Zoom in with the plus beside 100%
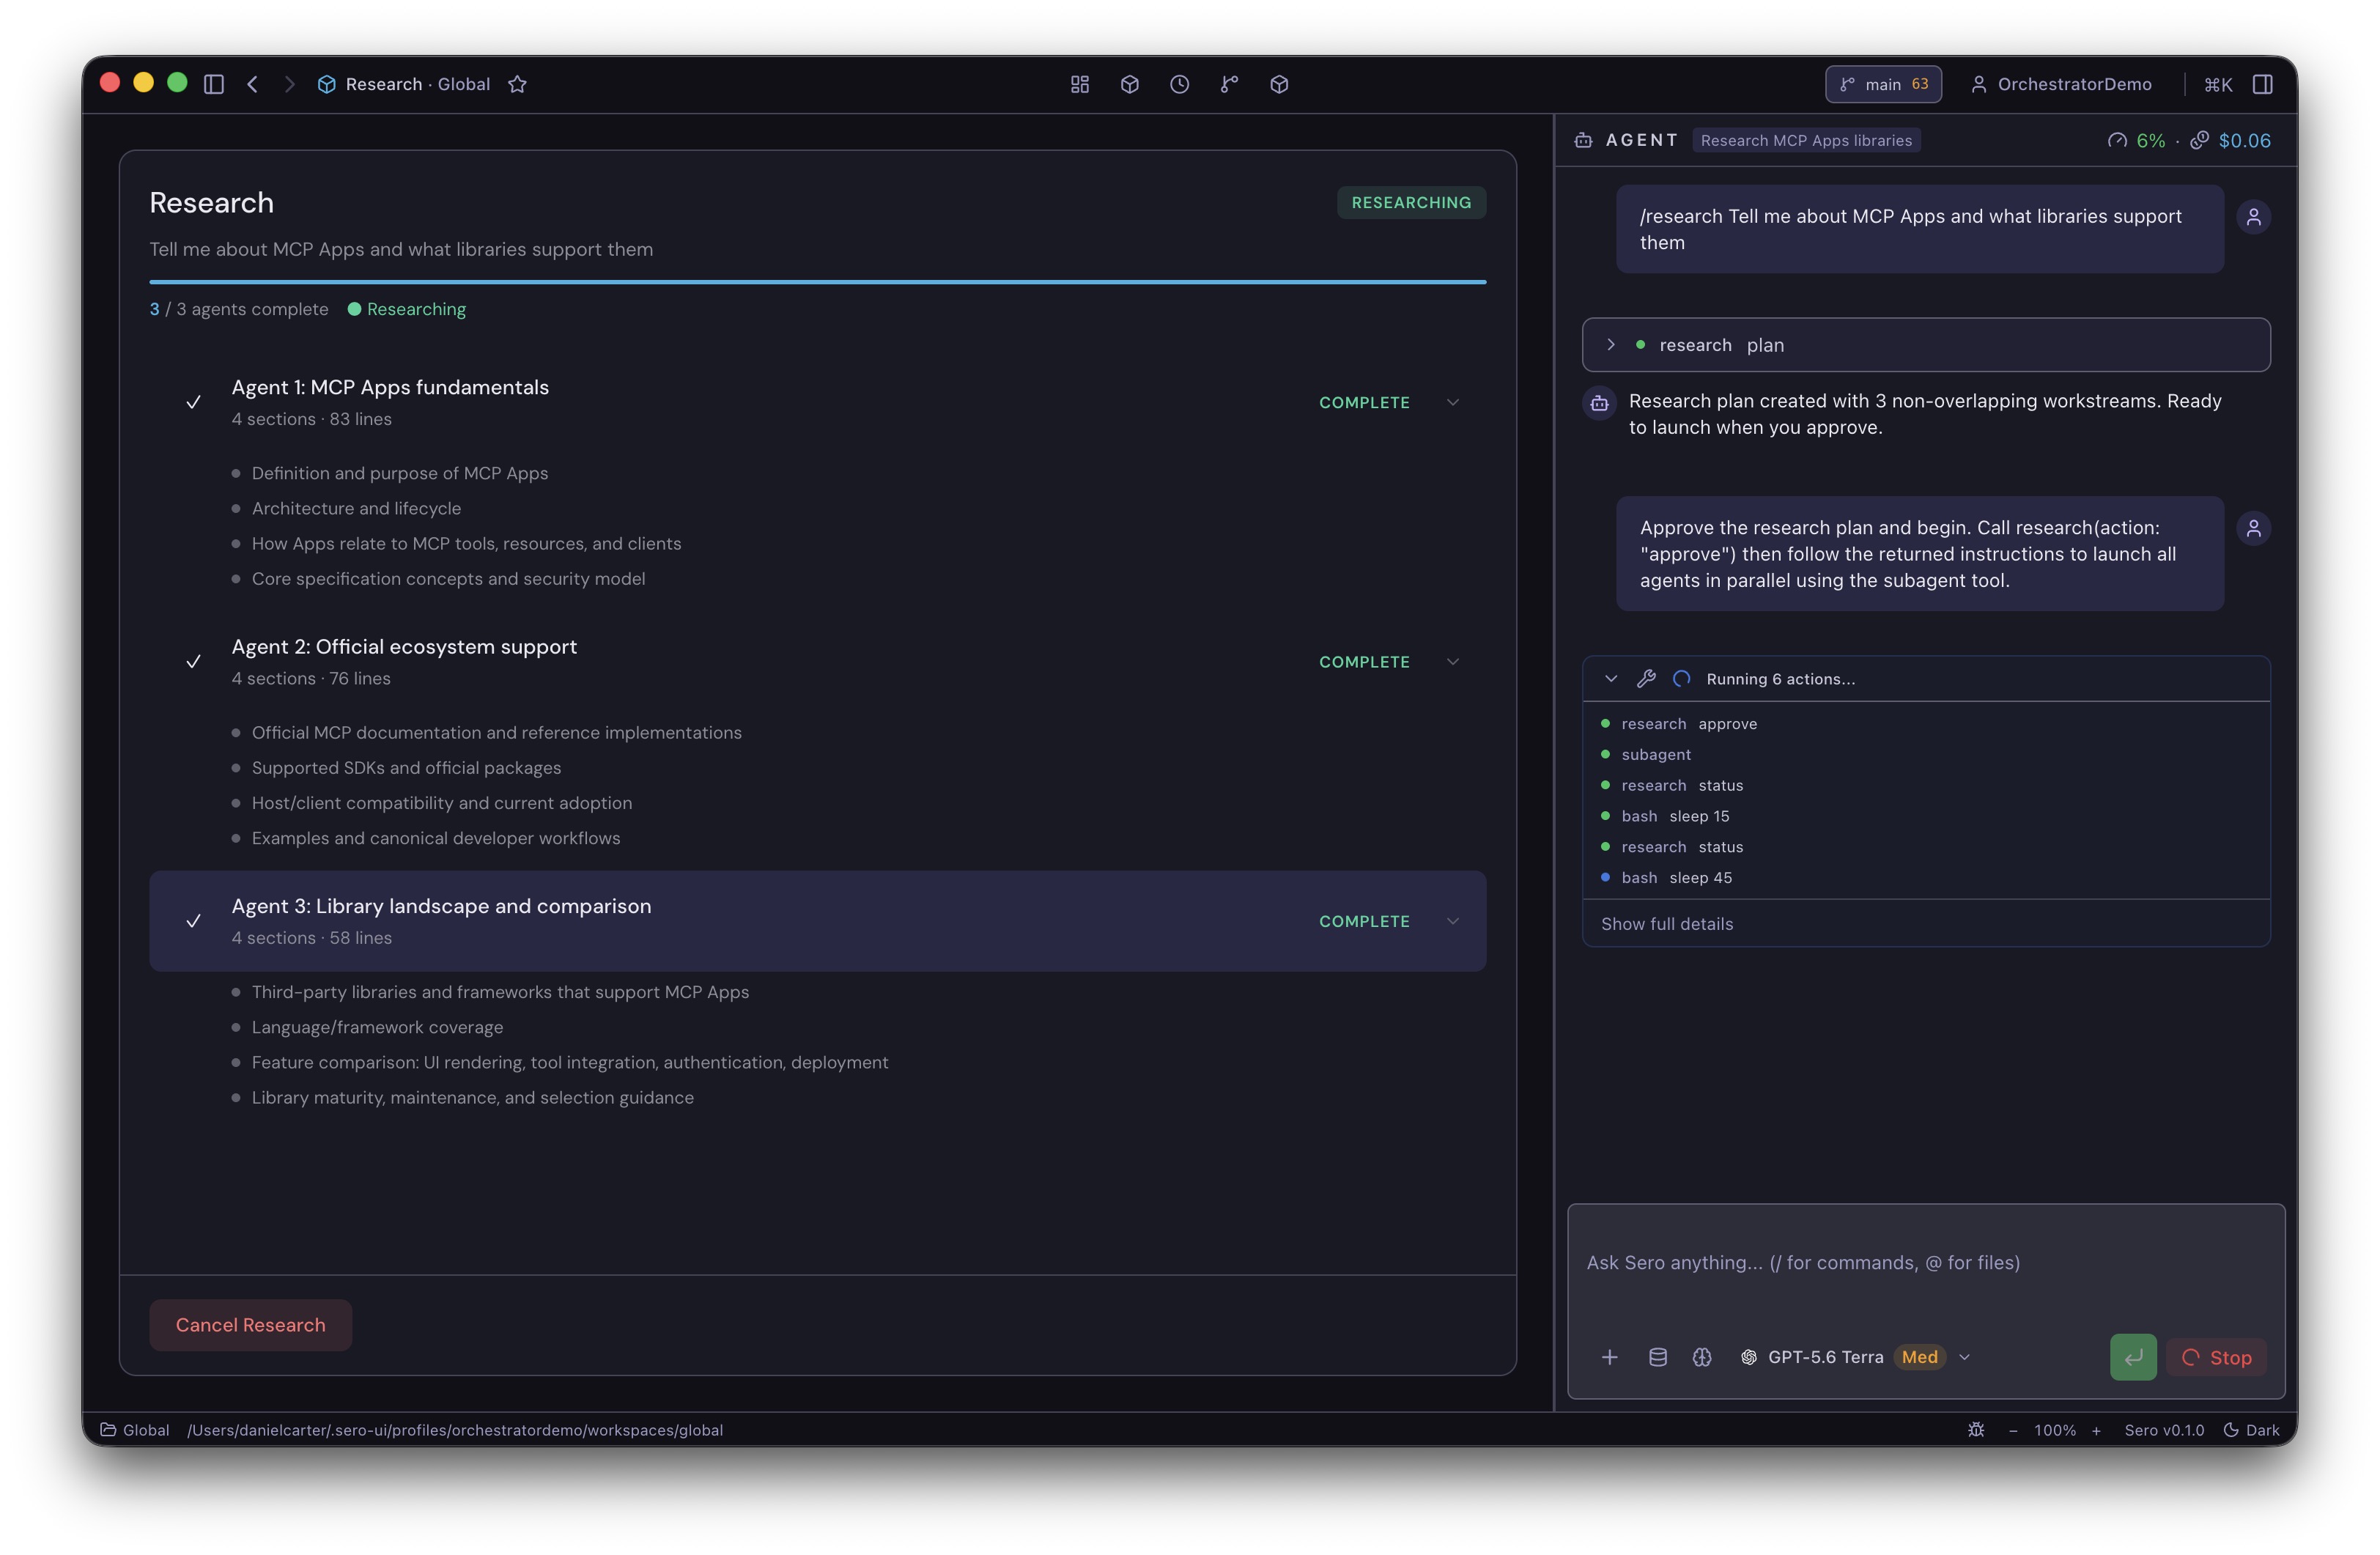The width and height of the screenshot is (2380, 1555). point(2096,1430)
